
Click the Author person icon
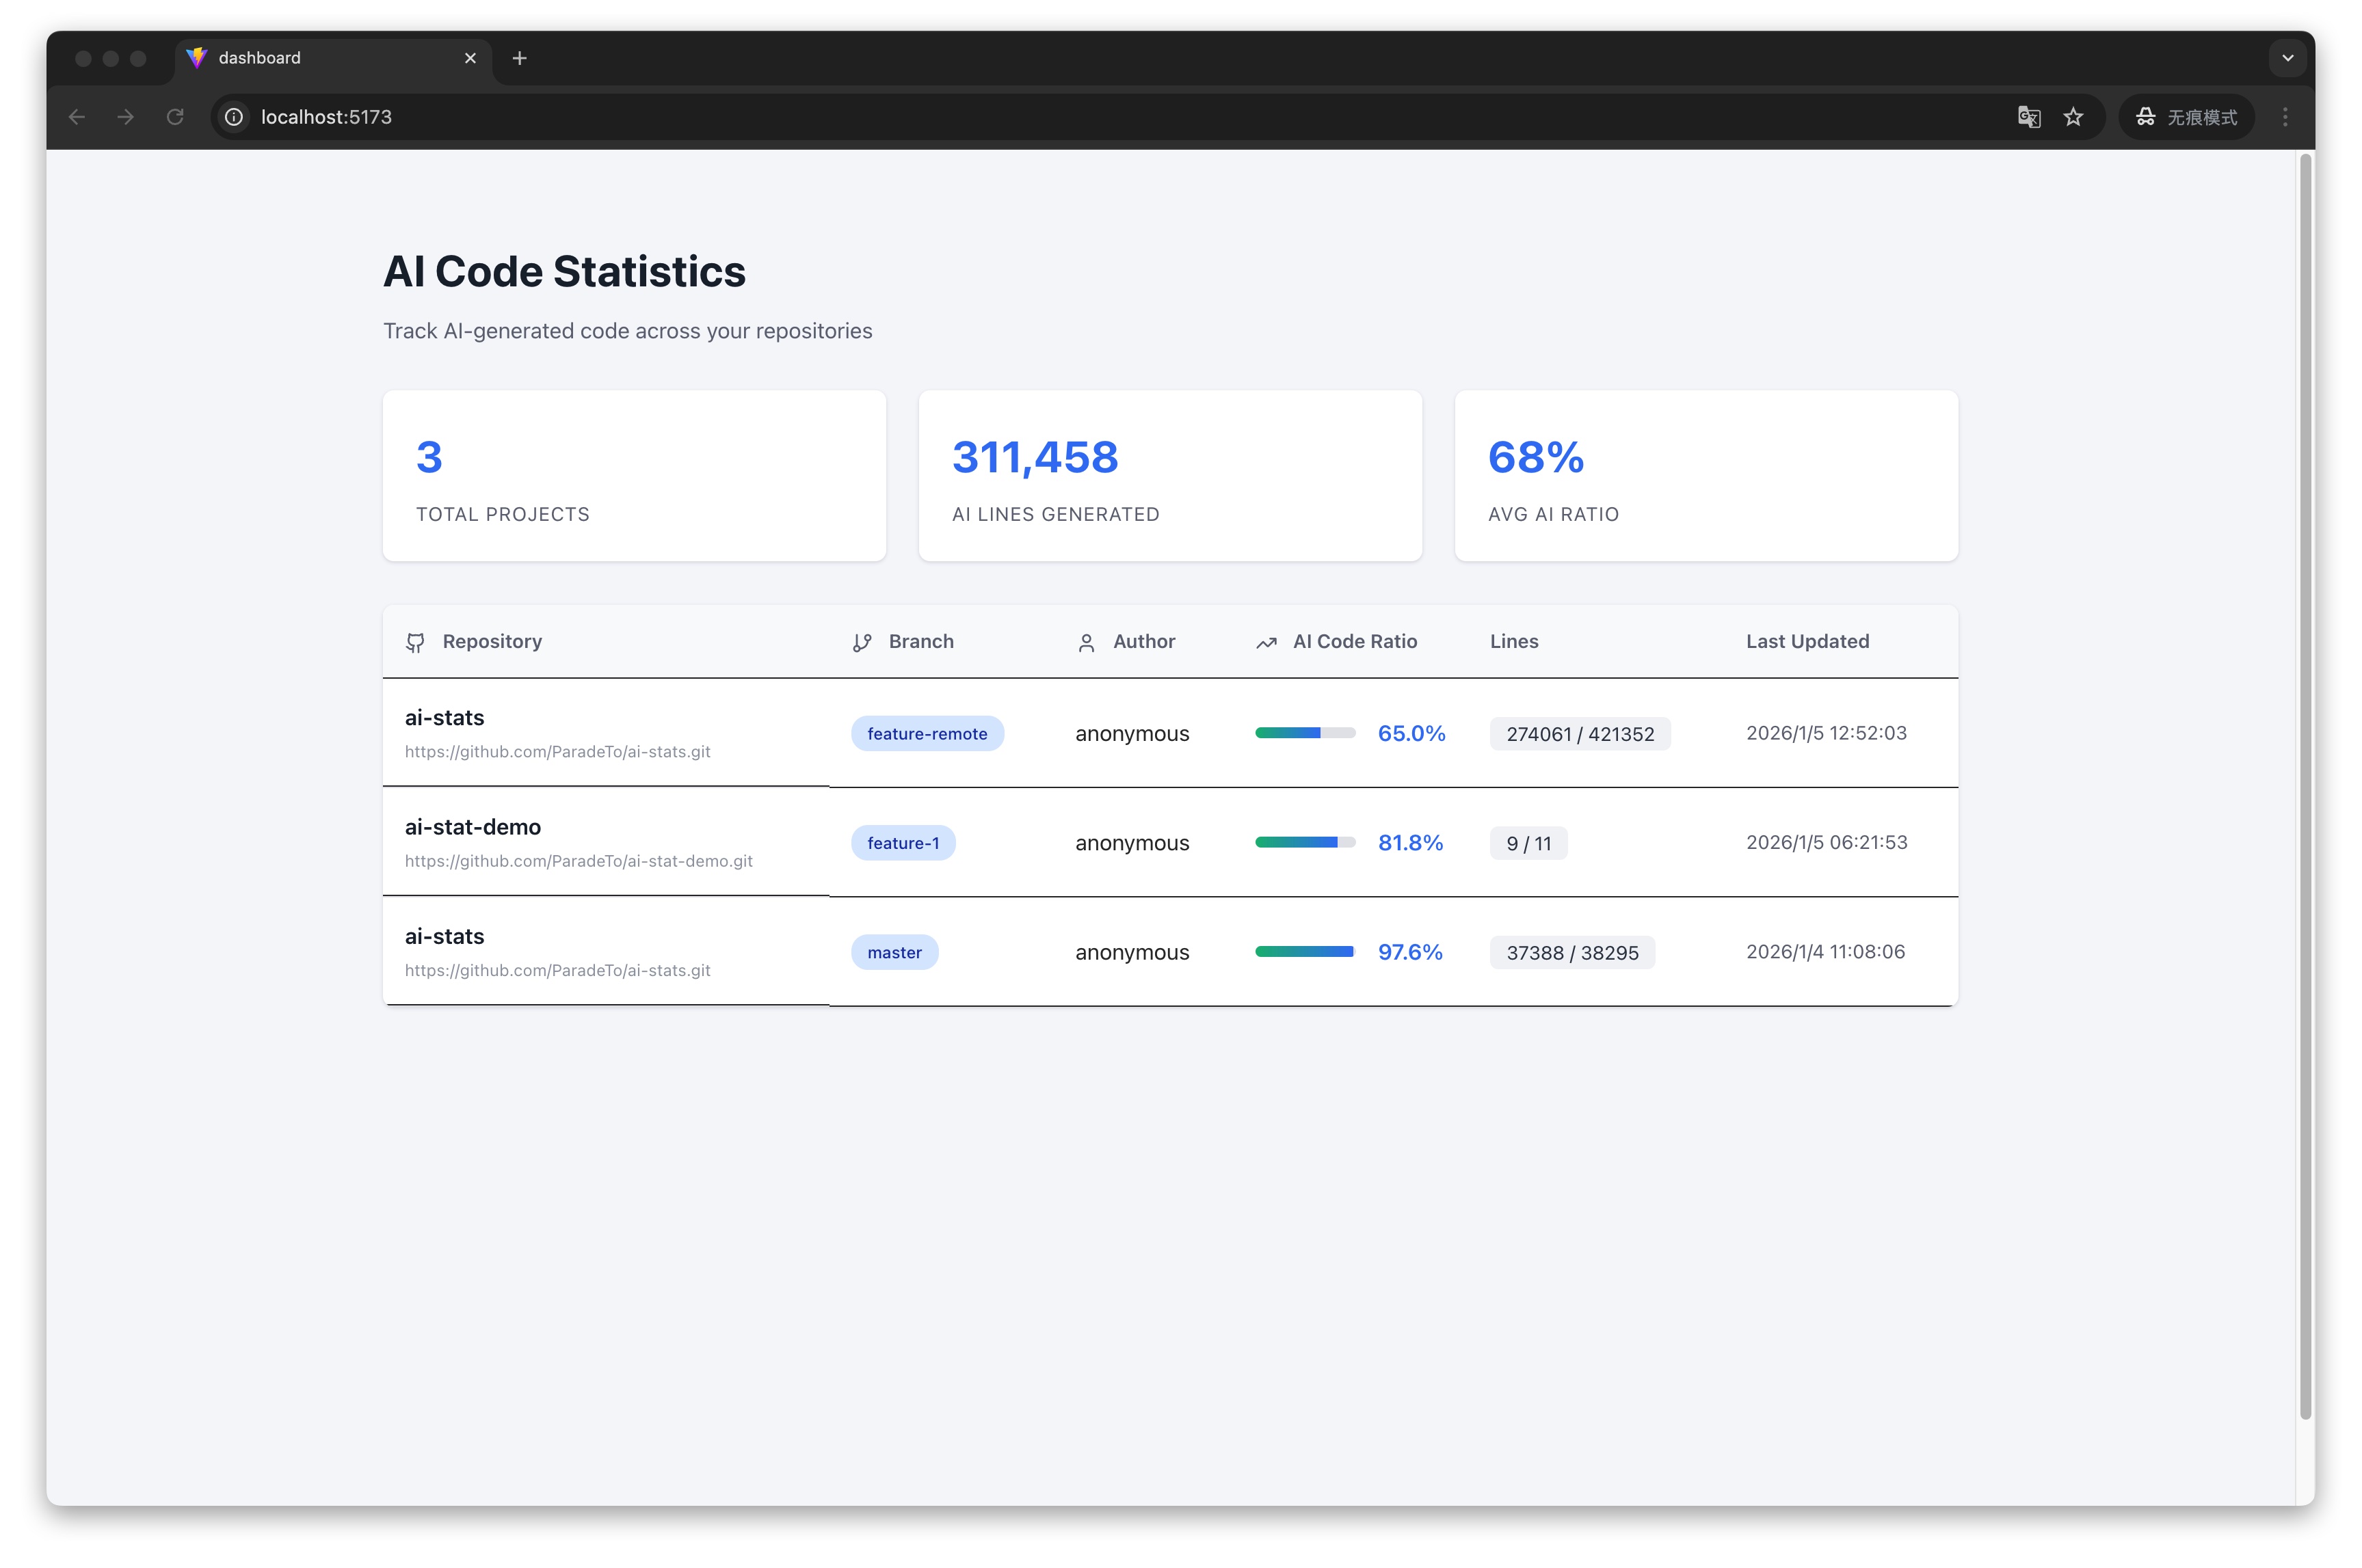click(1085, 642)
